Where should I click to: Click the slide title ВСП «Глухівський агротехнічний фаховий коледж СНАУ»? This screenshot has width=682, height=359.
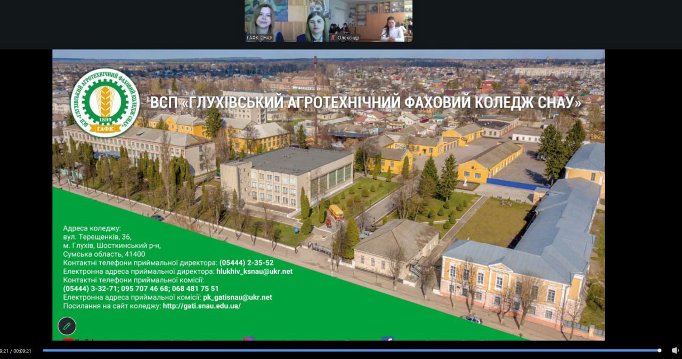click(x=366, y=102)
